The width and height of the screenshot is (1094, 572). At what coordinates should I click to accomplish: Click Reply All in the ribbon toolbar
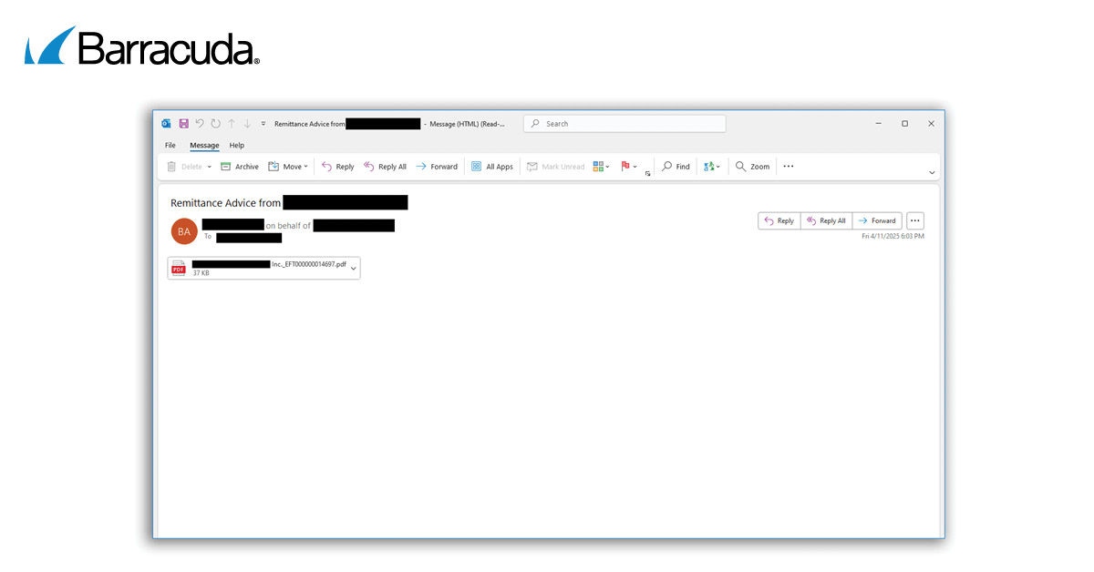(385, 167)
